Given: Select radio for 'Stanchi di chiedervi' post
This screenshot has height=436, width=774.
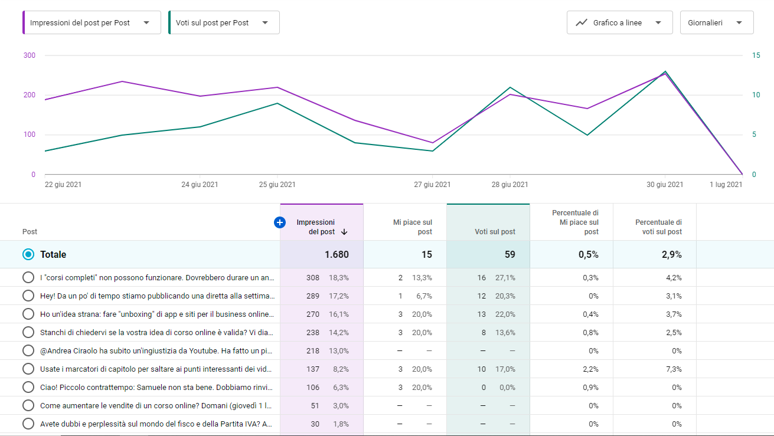Looking at the screenshot, I should 28,332.
